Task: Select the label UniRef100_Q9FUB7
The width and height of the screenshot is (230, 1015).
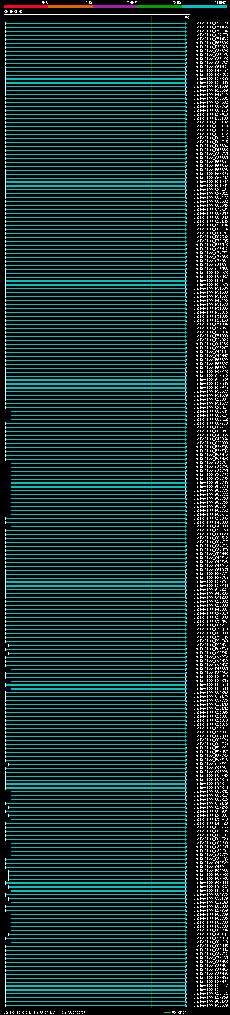Action: 211,277
